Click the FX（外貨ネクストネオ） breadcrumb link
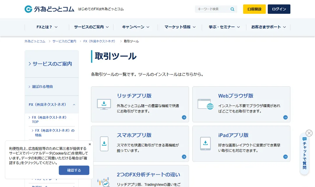Screen dimensions: 315x187 [x=100, y=41]
